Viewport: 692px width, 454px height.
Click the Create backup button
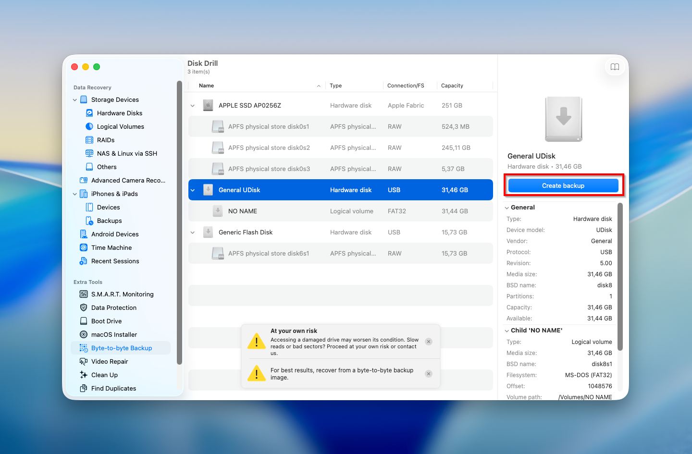(x=563, y=185)
